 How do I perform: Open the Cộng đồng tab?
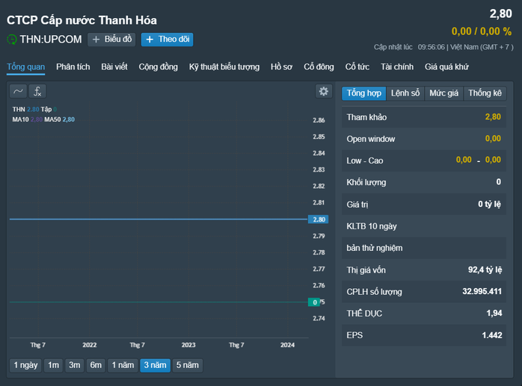[158, 67]
